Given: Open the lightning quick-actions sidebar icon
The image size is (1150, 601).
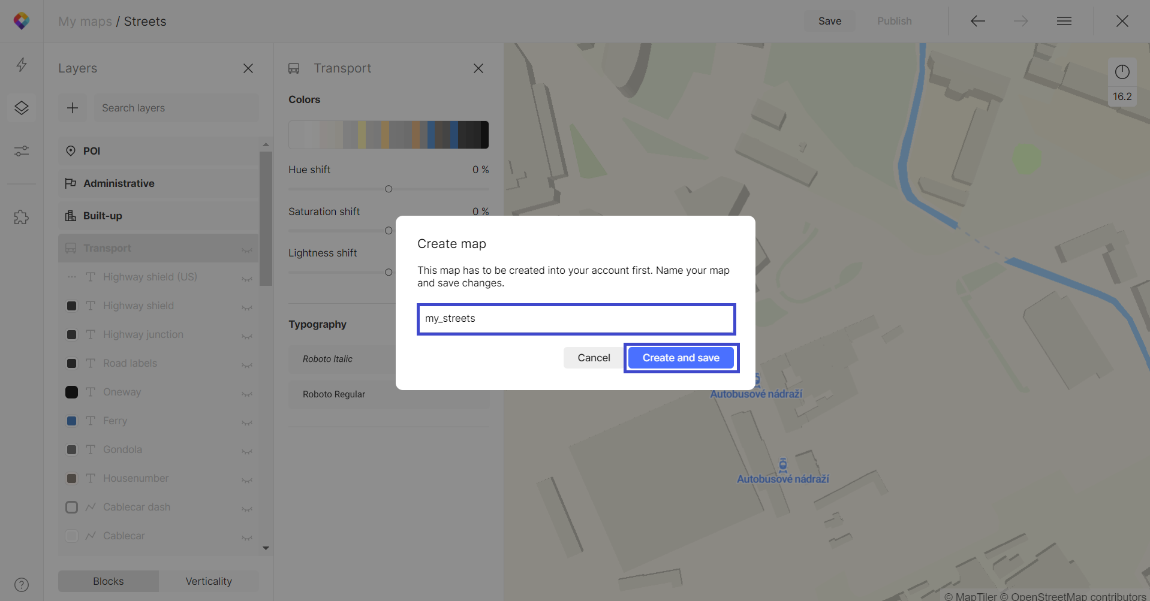Looking at the screenshot, I should coord(22,65).
